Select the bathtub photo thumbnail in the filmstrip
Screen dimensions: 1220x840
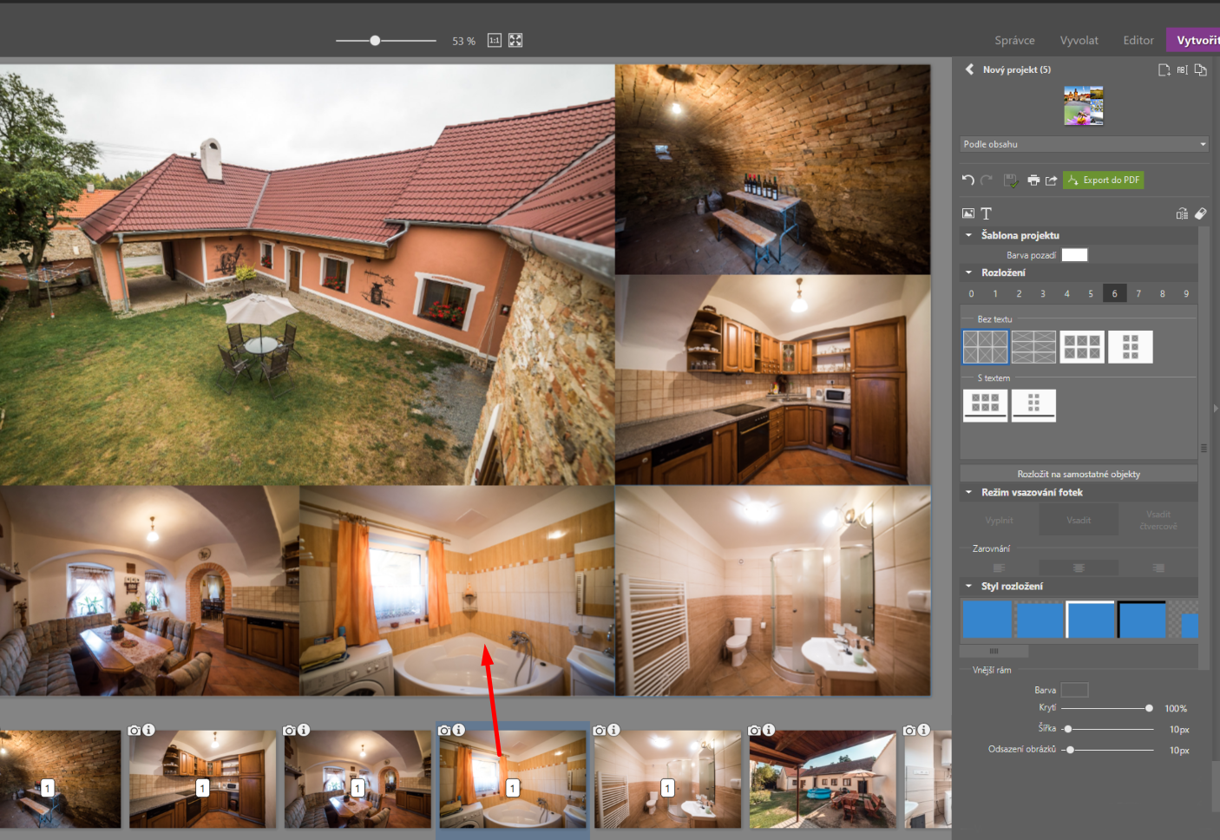point(513,778)
